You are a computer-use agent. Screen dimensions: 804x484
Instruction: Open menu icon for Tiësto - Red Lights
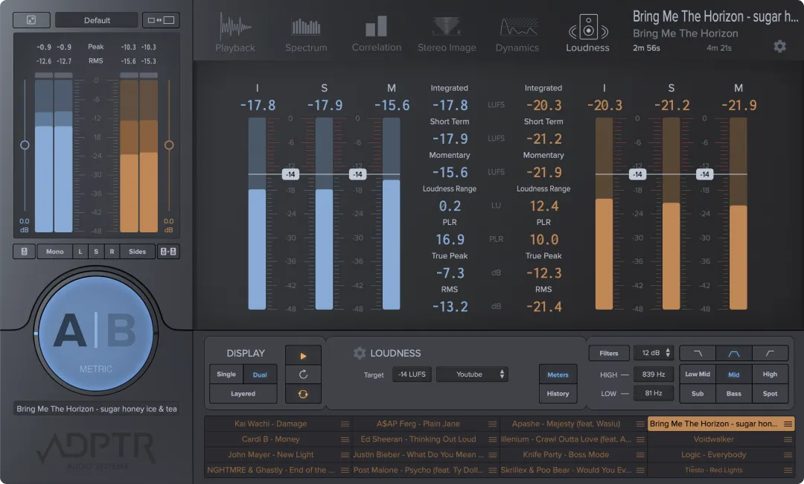point(788,470)
